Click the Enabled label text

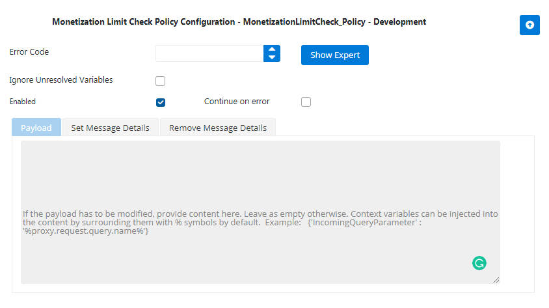(x=22, y=102)
